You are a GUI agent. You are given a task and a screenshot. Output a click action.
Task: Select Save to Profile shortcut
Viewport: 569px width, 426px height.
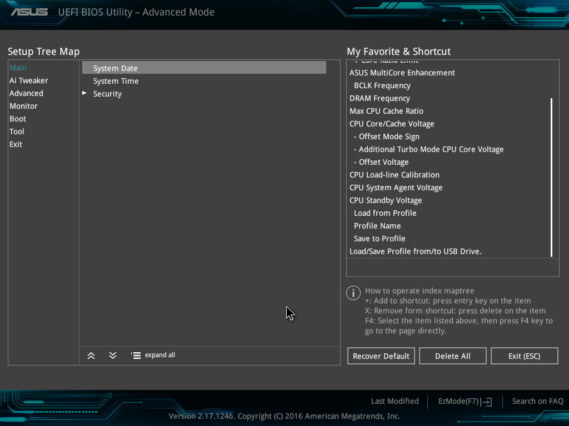click(380, 239)
